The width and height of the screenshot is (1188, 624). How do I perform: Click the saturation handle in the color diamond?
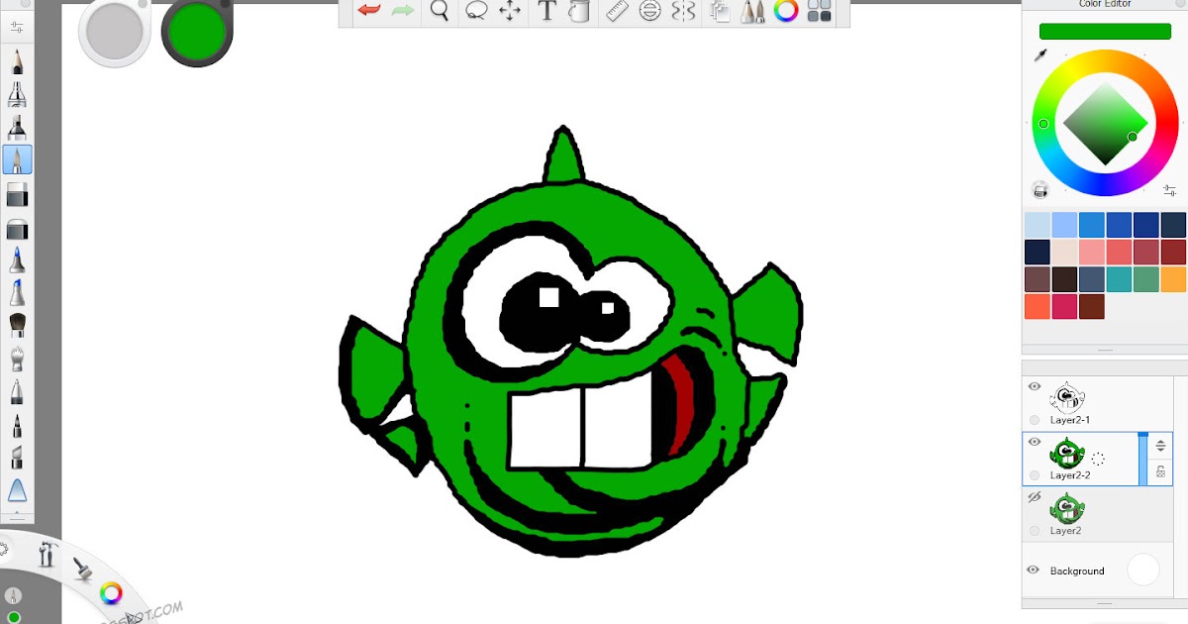coord(1133,137)
